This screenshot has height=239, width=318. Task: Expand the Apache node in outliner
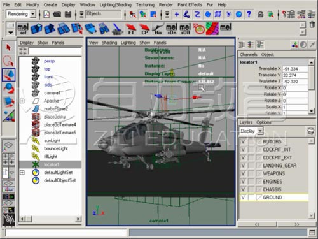point(22,101)
